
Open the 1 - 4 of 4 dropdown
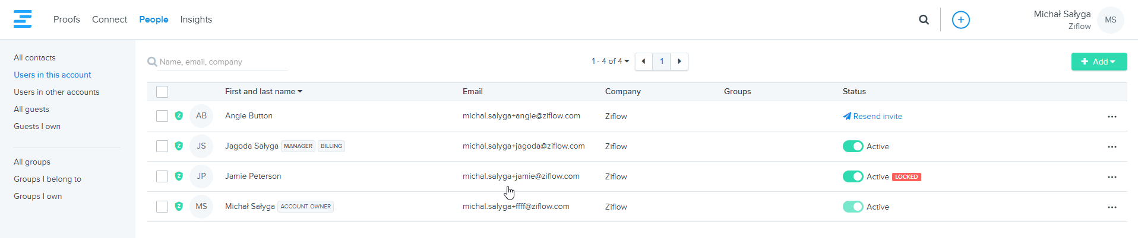610,62
